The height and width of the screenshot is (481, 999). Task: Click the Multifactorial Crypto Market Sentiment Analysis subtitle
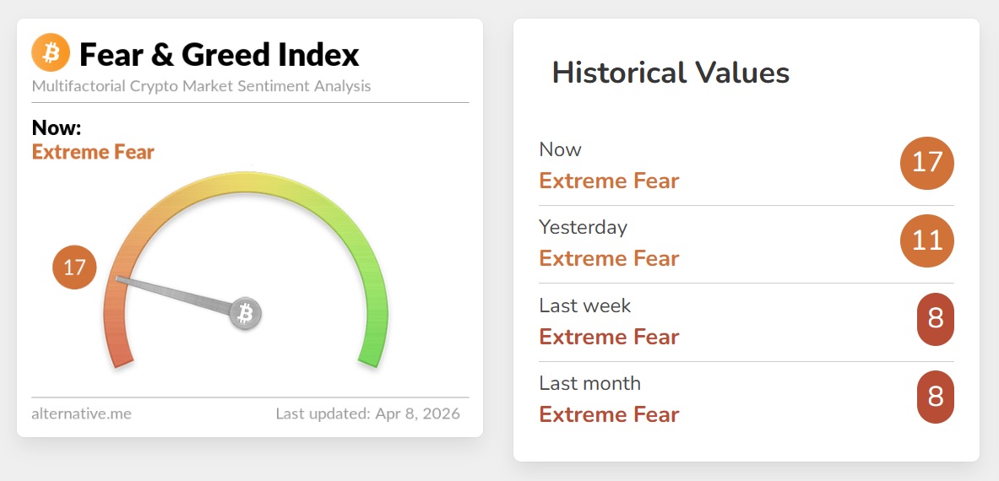tap(201, 86)
